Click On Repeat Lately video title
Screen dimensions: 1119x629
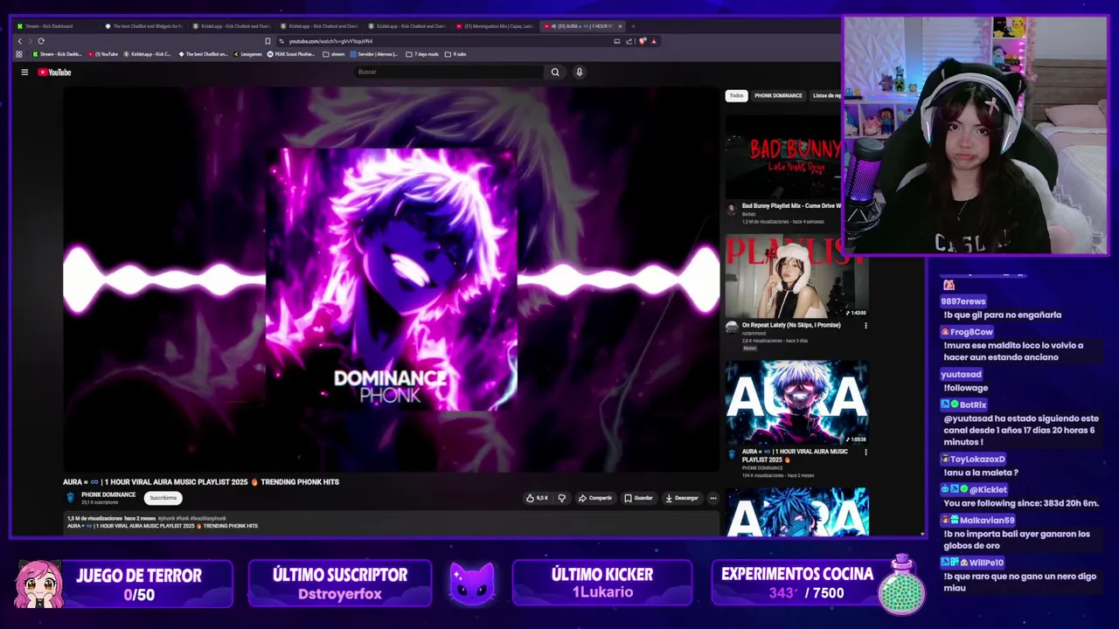coord(791,325)
